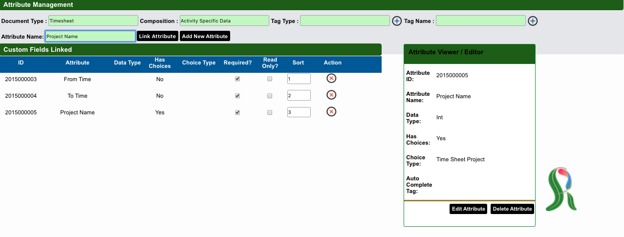Click the Add New Attribute button
This screenshot has width=624, height=237.
[x=205, y=36]
